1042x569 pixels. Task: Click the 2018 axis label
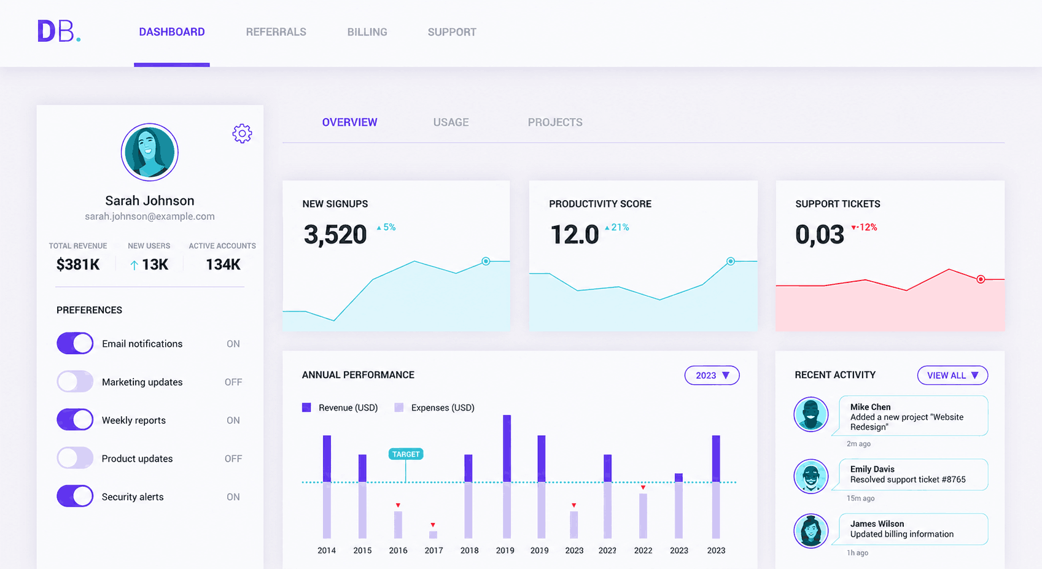click(x=469, y=551)
